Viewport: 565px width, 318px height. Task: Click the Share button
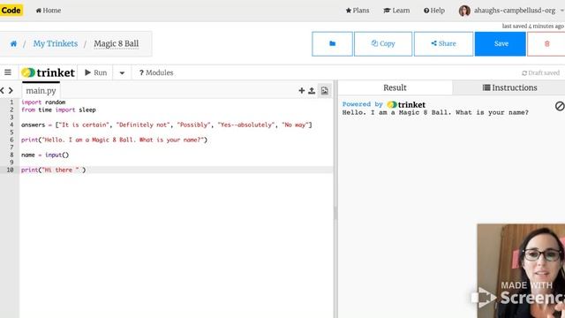coord(443,43)
